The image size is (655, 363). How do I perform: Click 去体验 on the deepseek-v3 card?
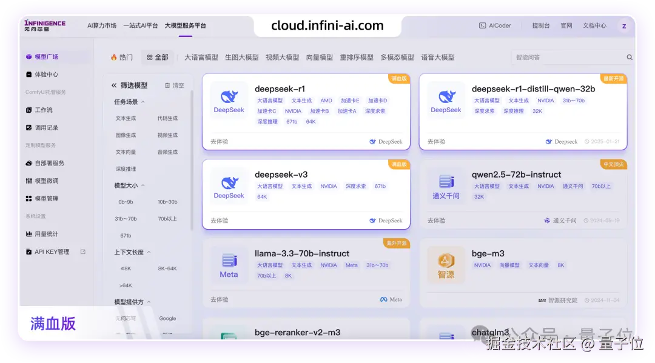220,221
